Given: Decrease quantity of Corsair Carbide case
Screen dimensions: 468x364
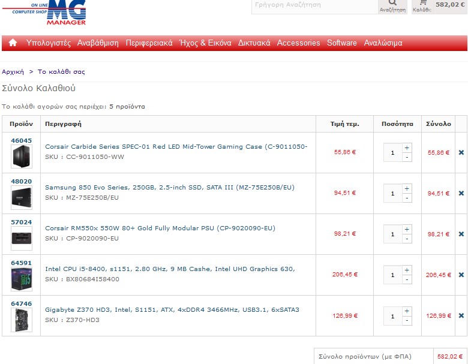Looking at the screenshot, I should coord(407,157).
